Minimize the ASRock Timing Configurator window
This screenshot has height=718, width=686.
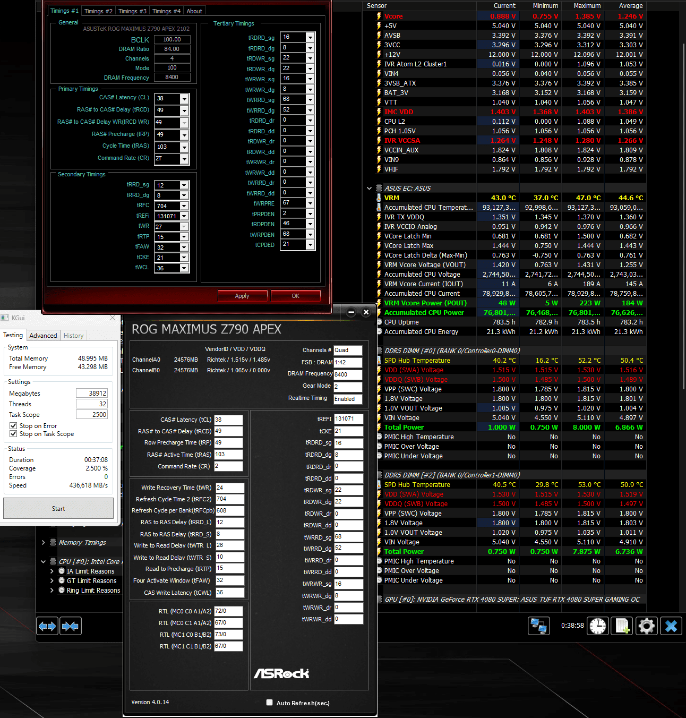tap(351, 312)
